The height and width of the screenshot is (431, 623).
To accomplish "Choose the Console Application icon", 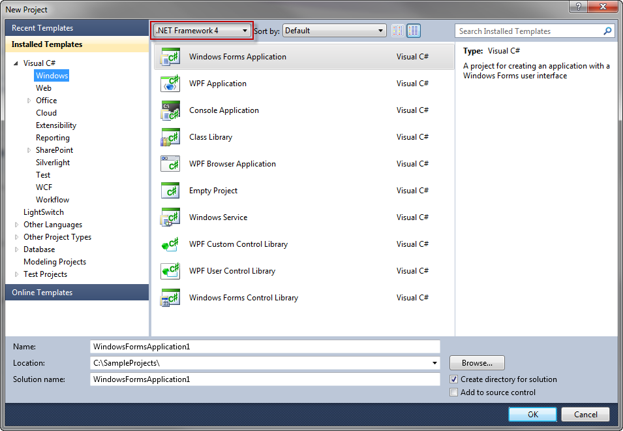I will pyautogui.click(x=170, y=110).
